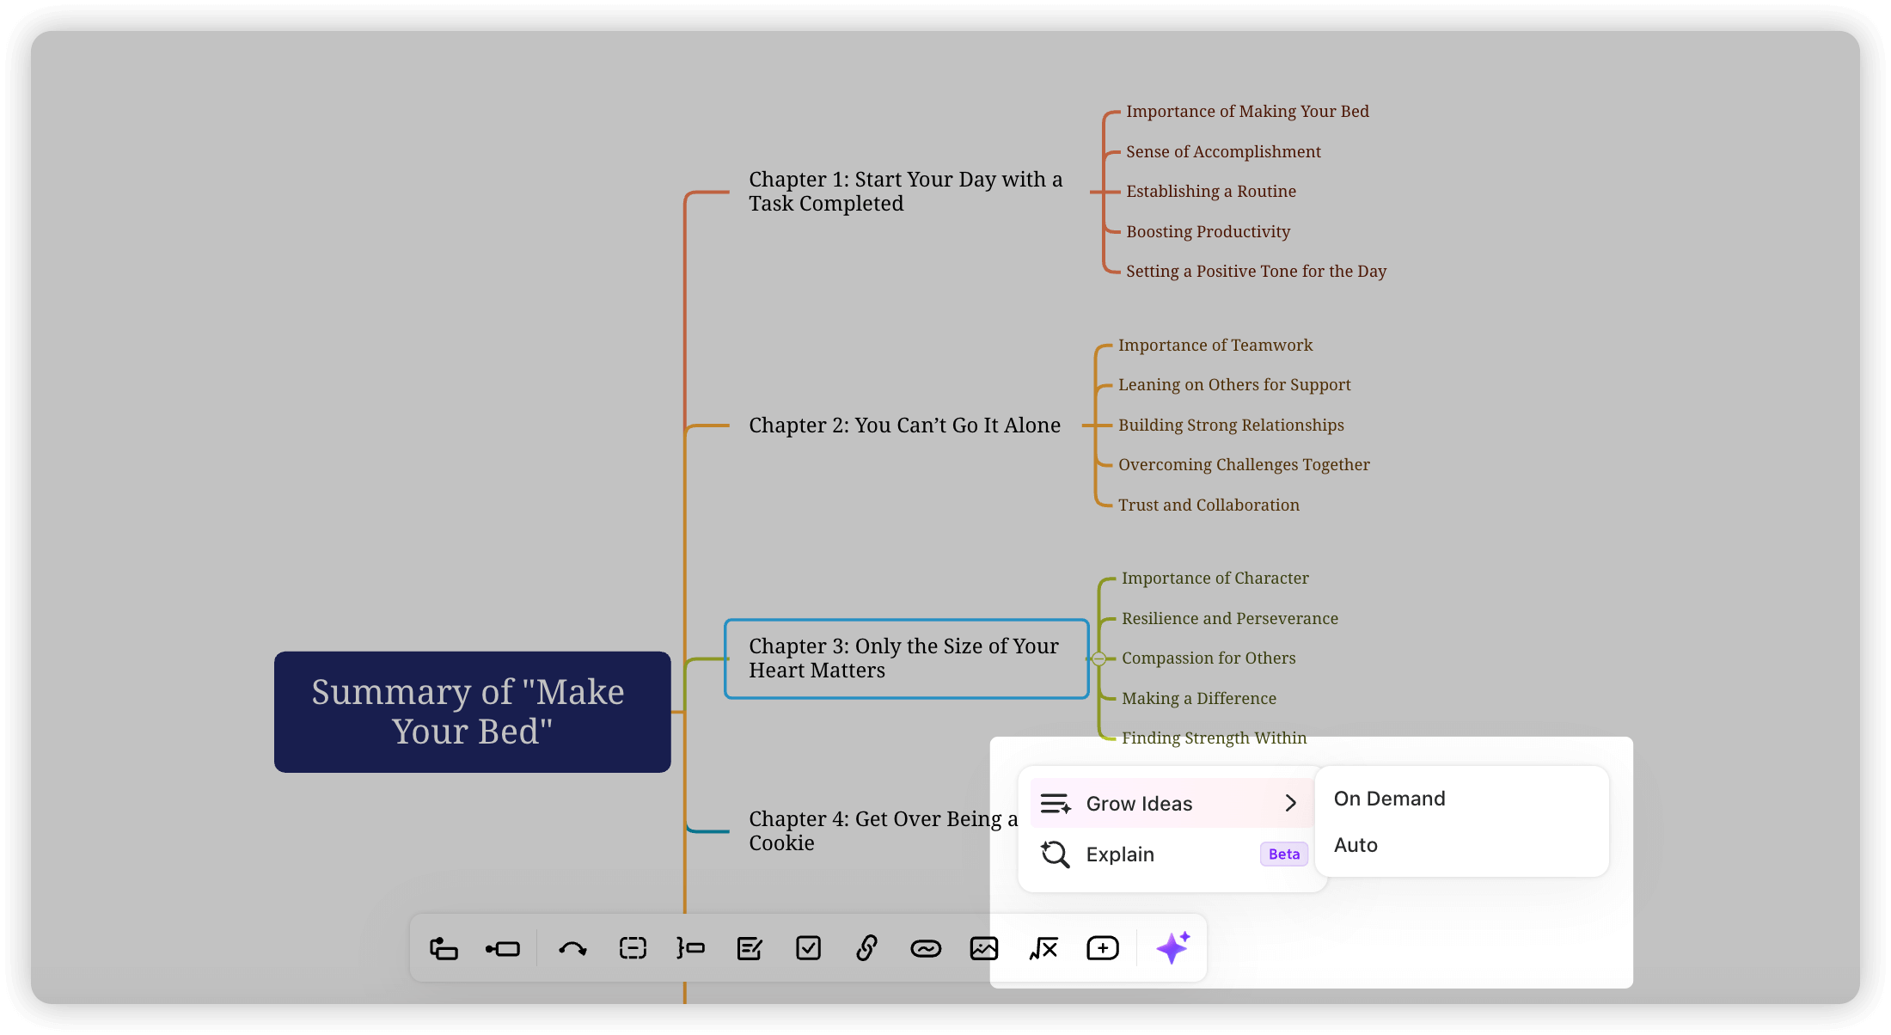Screen dimensions: 1891x1035
Task: Insert a task checkbox on the node
Action: pyautogui.click(x=808, y=948)
